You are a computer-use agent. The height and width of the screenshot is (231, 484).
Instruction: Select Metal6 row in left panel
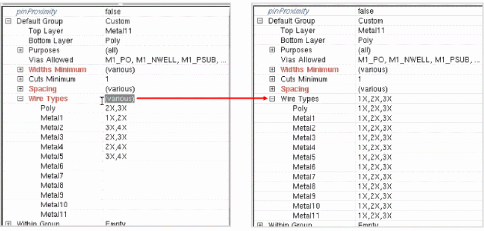pyautogui.click(x=116, y=166)
